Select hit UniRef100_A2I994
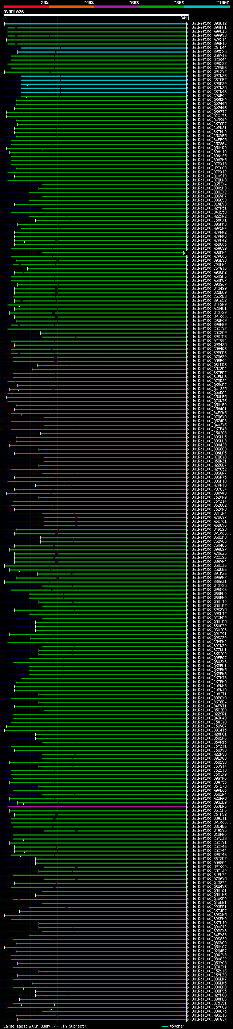 209,341
